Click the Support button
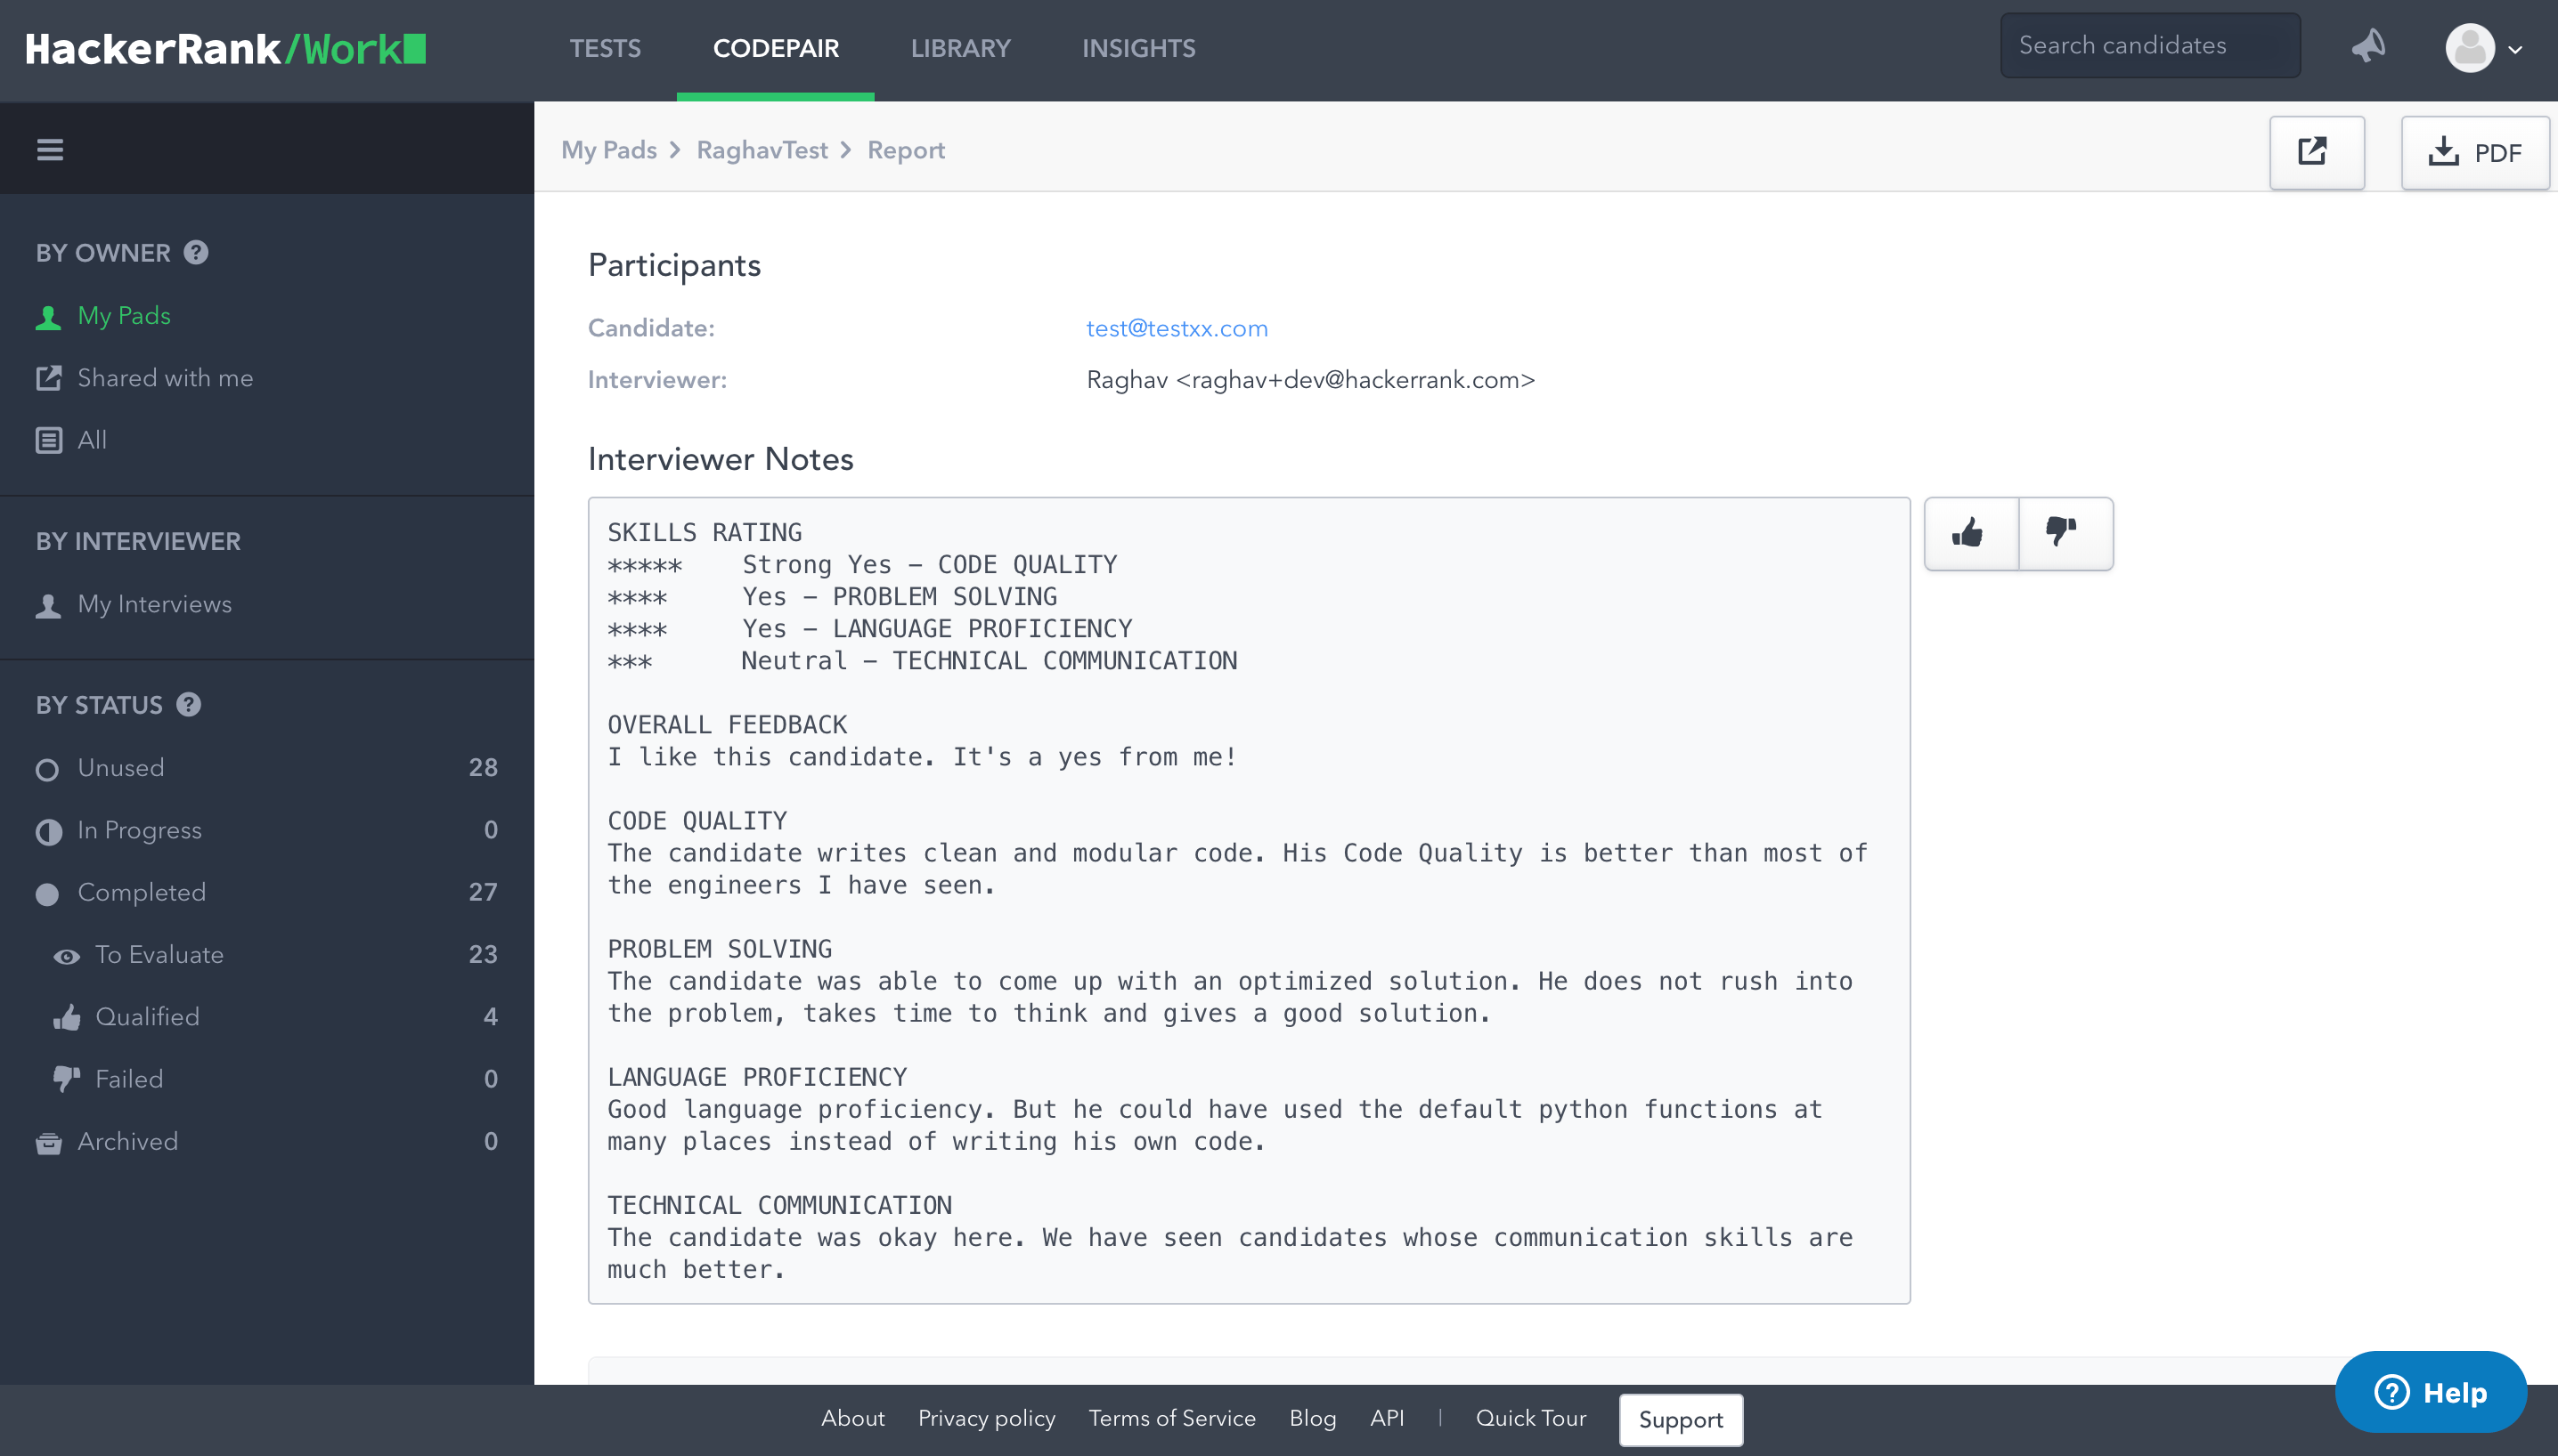Image resolution: width=2558 pixels, height=1456 pixels. tap(1681, 1420)
